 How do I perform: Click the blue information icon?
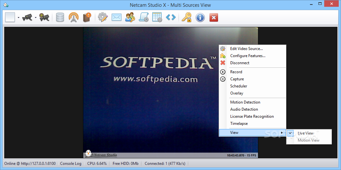200,17
